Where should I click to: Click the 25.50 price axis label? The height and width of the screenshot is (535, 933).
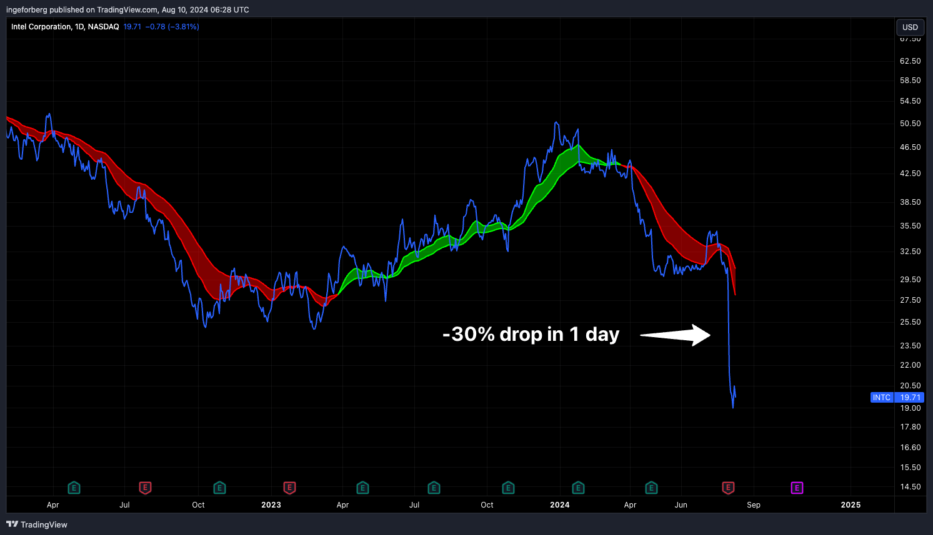(x=911, y=322)
